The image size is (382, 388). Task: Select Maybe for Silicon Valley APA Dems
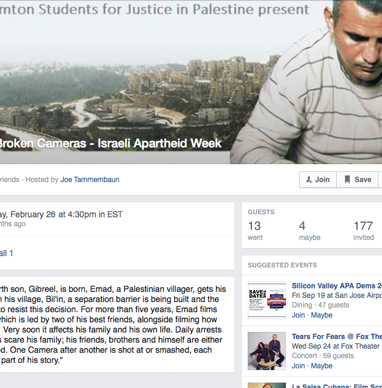coord(321,315)
